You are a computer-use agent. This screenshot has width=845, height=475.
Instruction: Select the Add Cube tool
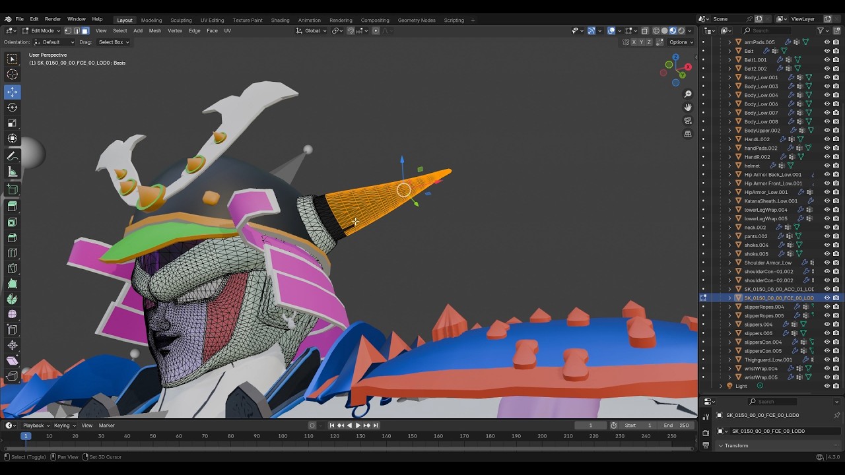[12, 190]
